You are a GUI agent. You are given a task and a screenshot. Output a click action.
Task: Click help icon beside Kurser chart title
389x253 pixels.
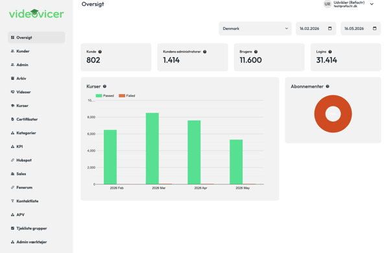point(104,86)
